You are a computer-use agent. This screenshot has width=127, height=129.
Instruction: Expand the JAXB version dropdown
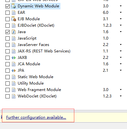(121, 58)
